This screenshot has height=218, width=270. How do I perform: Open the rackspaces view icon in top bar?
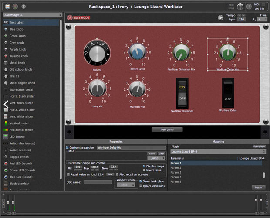tap(7, 7)
